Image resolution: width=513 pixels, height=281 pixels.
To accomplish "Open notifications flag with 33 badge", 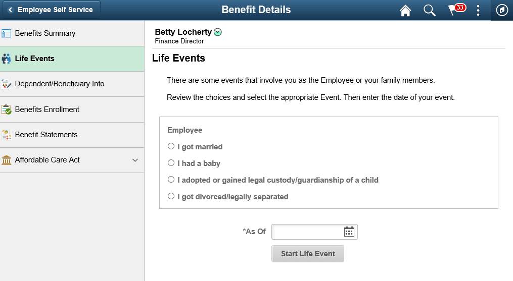I will point(457,10).
